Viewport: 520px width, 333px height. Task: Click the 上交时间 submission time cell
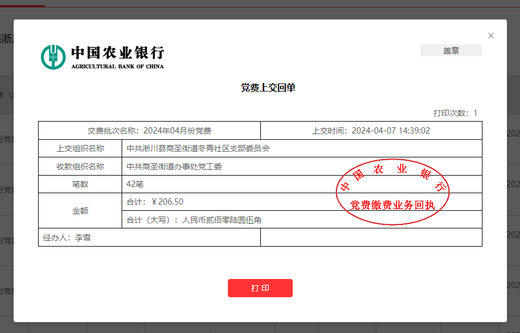tap(371, 131)
